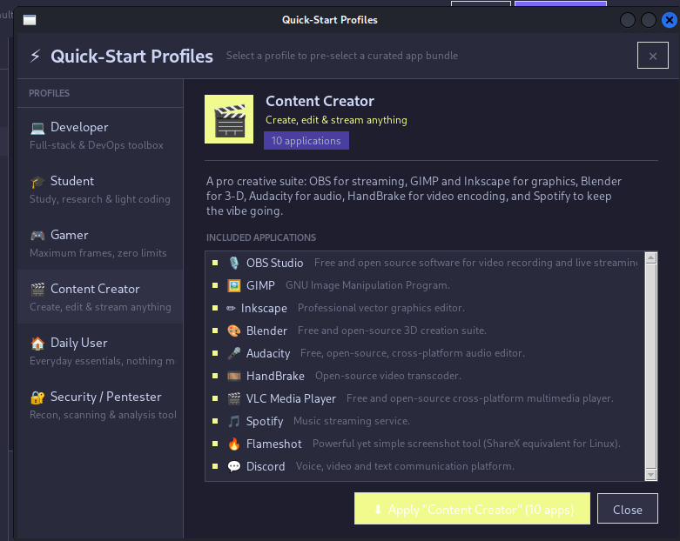Click the applications list scrollbar track

(650, 366)
